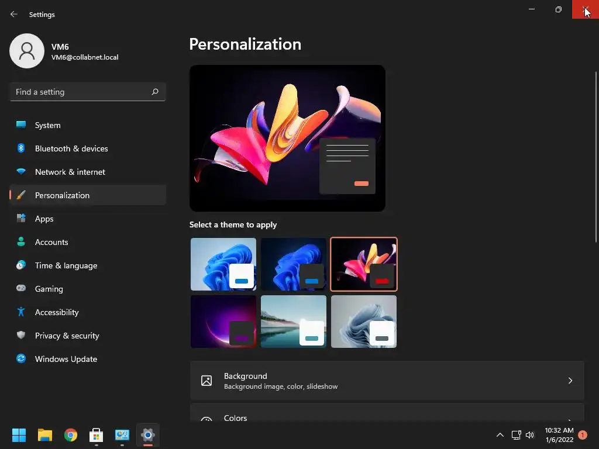Apply the purple Captured Motion theme

pos(223,322)
